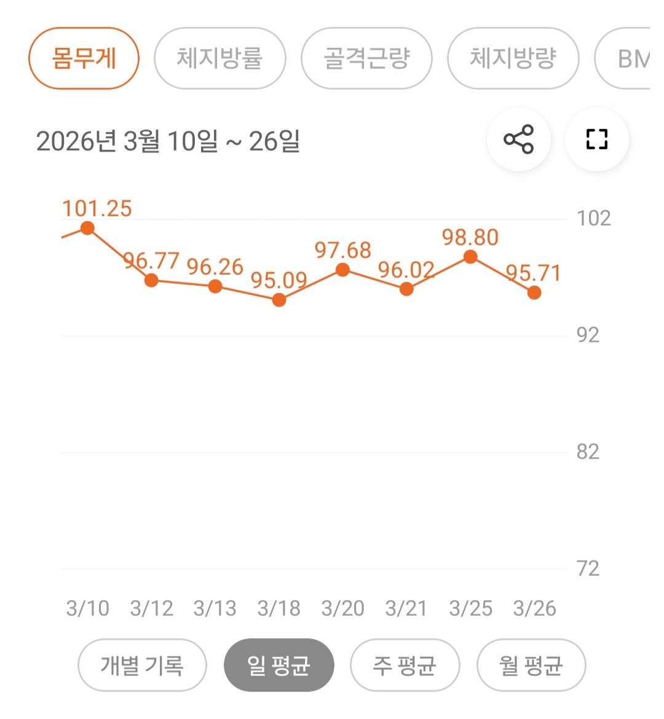This screenshot has width=664, height=719.
Task: Click the date range 2026년 3월 10일 ~ 26일
Action: (x=168, y=141)
